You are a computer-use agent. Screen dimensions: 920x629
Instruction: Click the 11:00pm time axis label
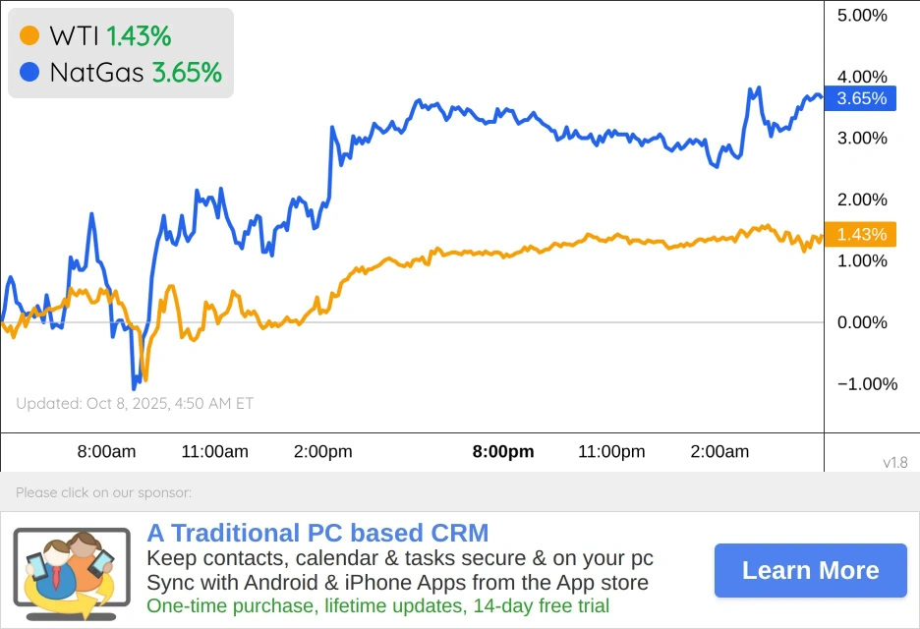(x=611, y=452)
